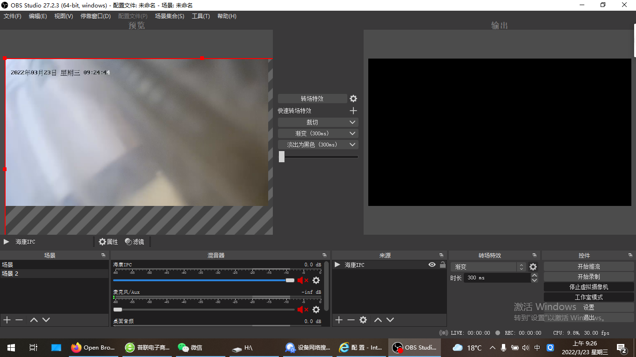Adjust the 海康IPC volume slider
Image resolution: width=636 pixels, height=357 pixels.
pyautogui.click(x=203, y=280)
